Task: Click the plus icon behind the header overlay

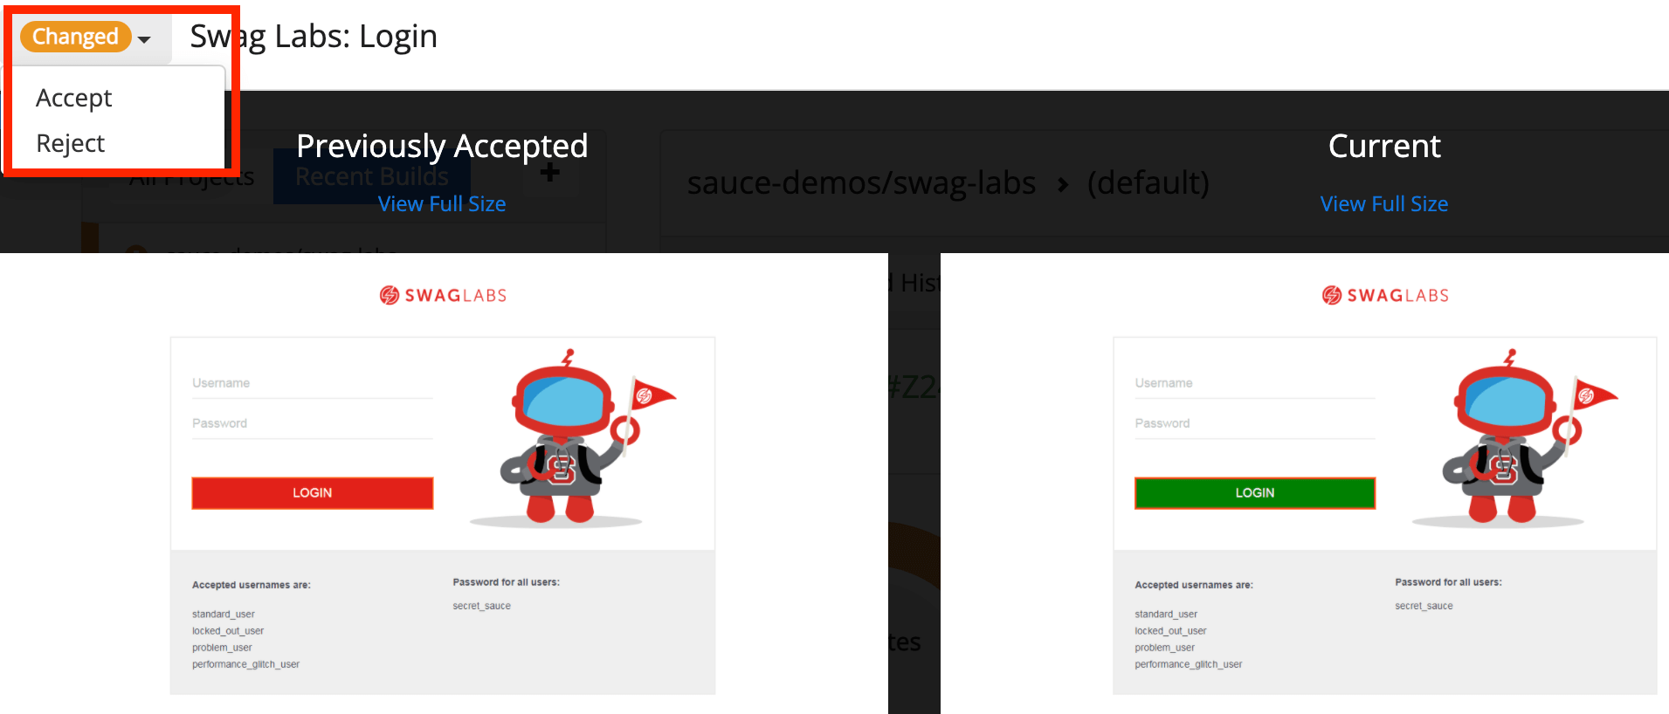Action: (549, 173)
